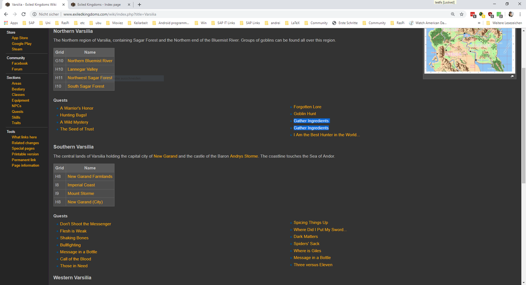
Task: Open the Weitere Lesezeichen folder
Action: (504, 23)
